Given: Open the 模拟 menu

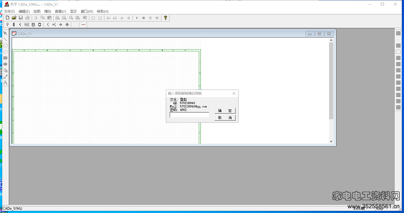Looking at the screenshot, I should 47,11.
